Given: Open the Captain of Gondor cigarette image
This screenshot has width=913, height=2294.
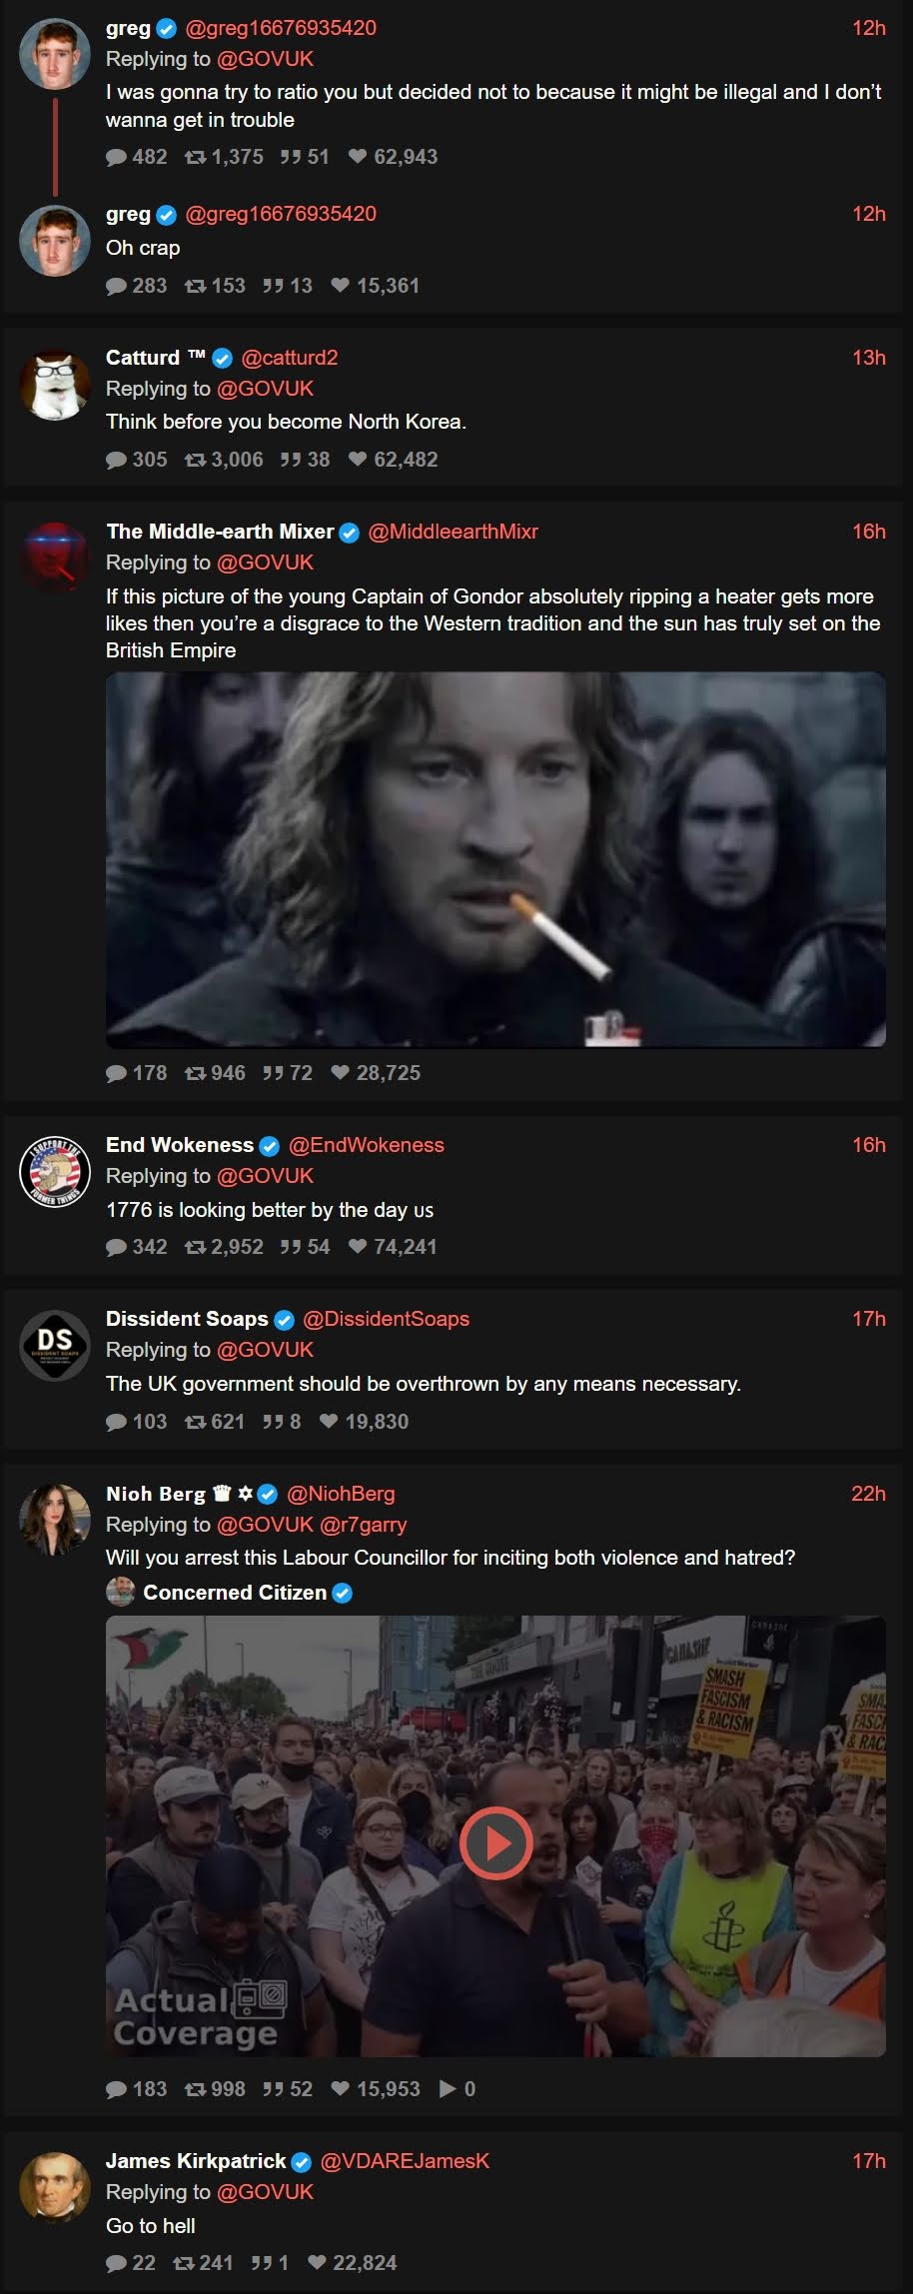Looking at the screenshot, I should pos(495,859).
